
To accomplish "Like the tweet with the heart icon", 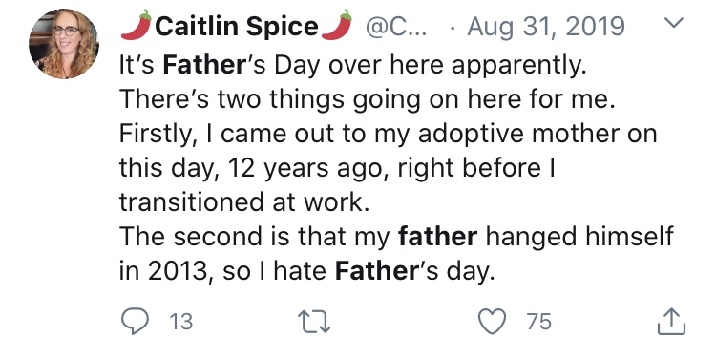I will click(x=492, y=321).
